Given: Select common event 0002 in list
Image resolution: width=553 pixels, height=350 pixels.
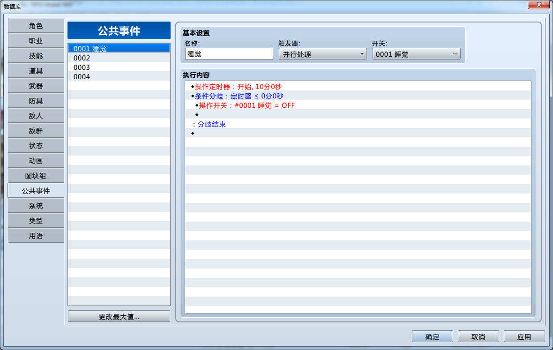Looking at the screenshot, I should (x=119, y=58).
